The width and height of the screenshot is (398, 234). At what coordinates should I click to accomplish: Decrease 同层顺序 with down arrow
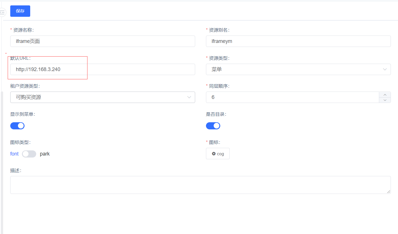coord(385,100)
